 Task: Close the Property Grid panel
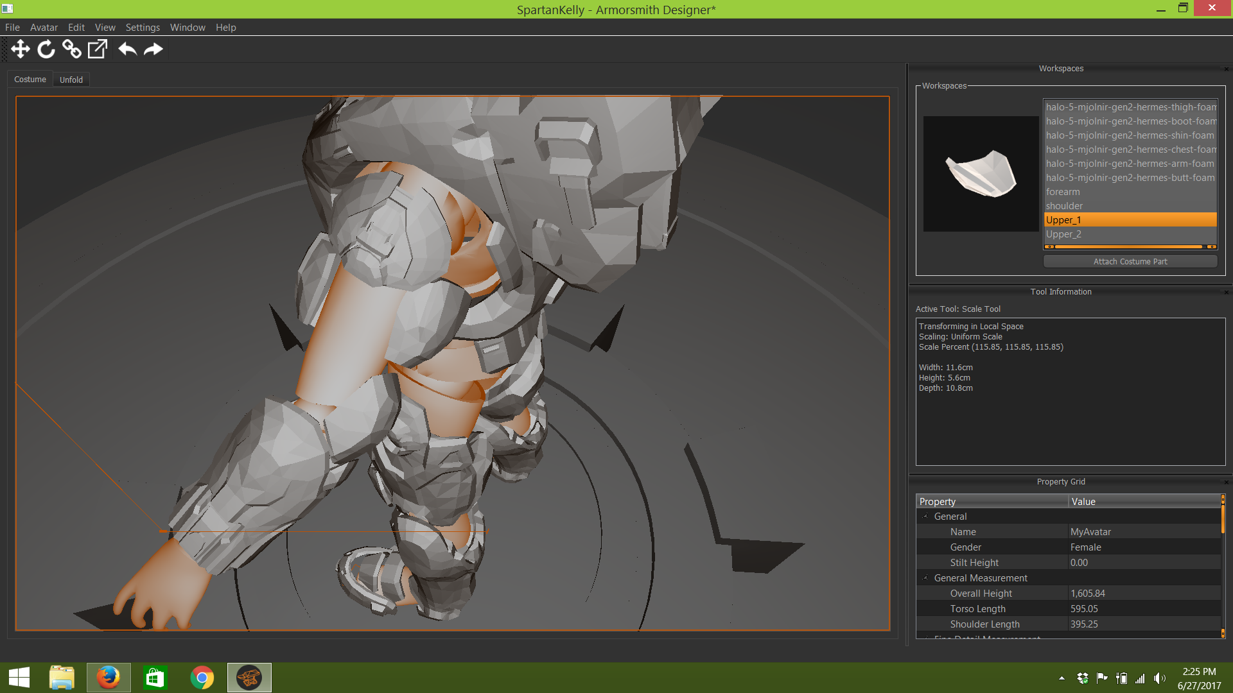1226,482
